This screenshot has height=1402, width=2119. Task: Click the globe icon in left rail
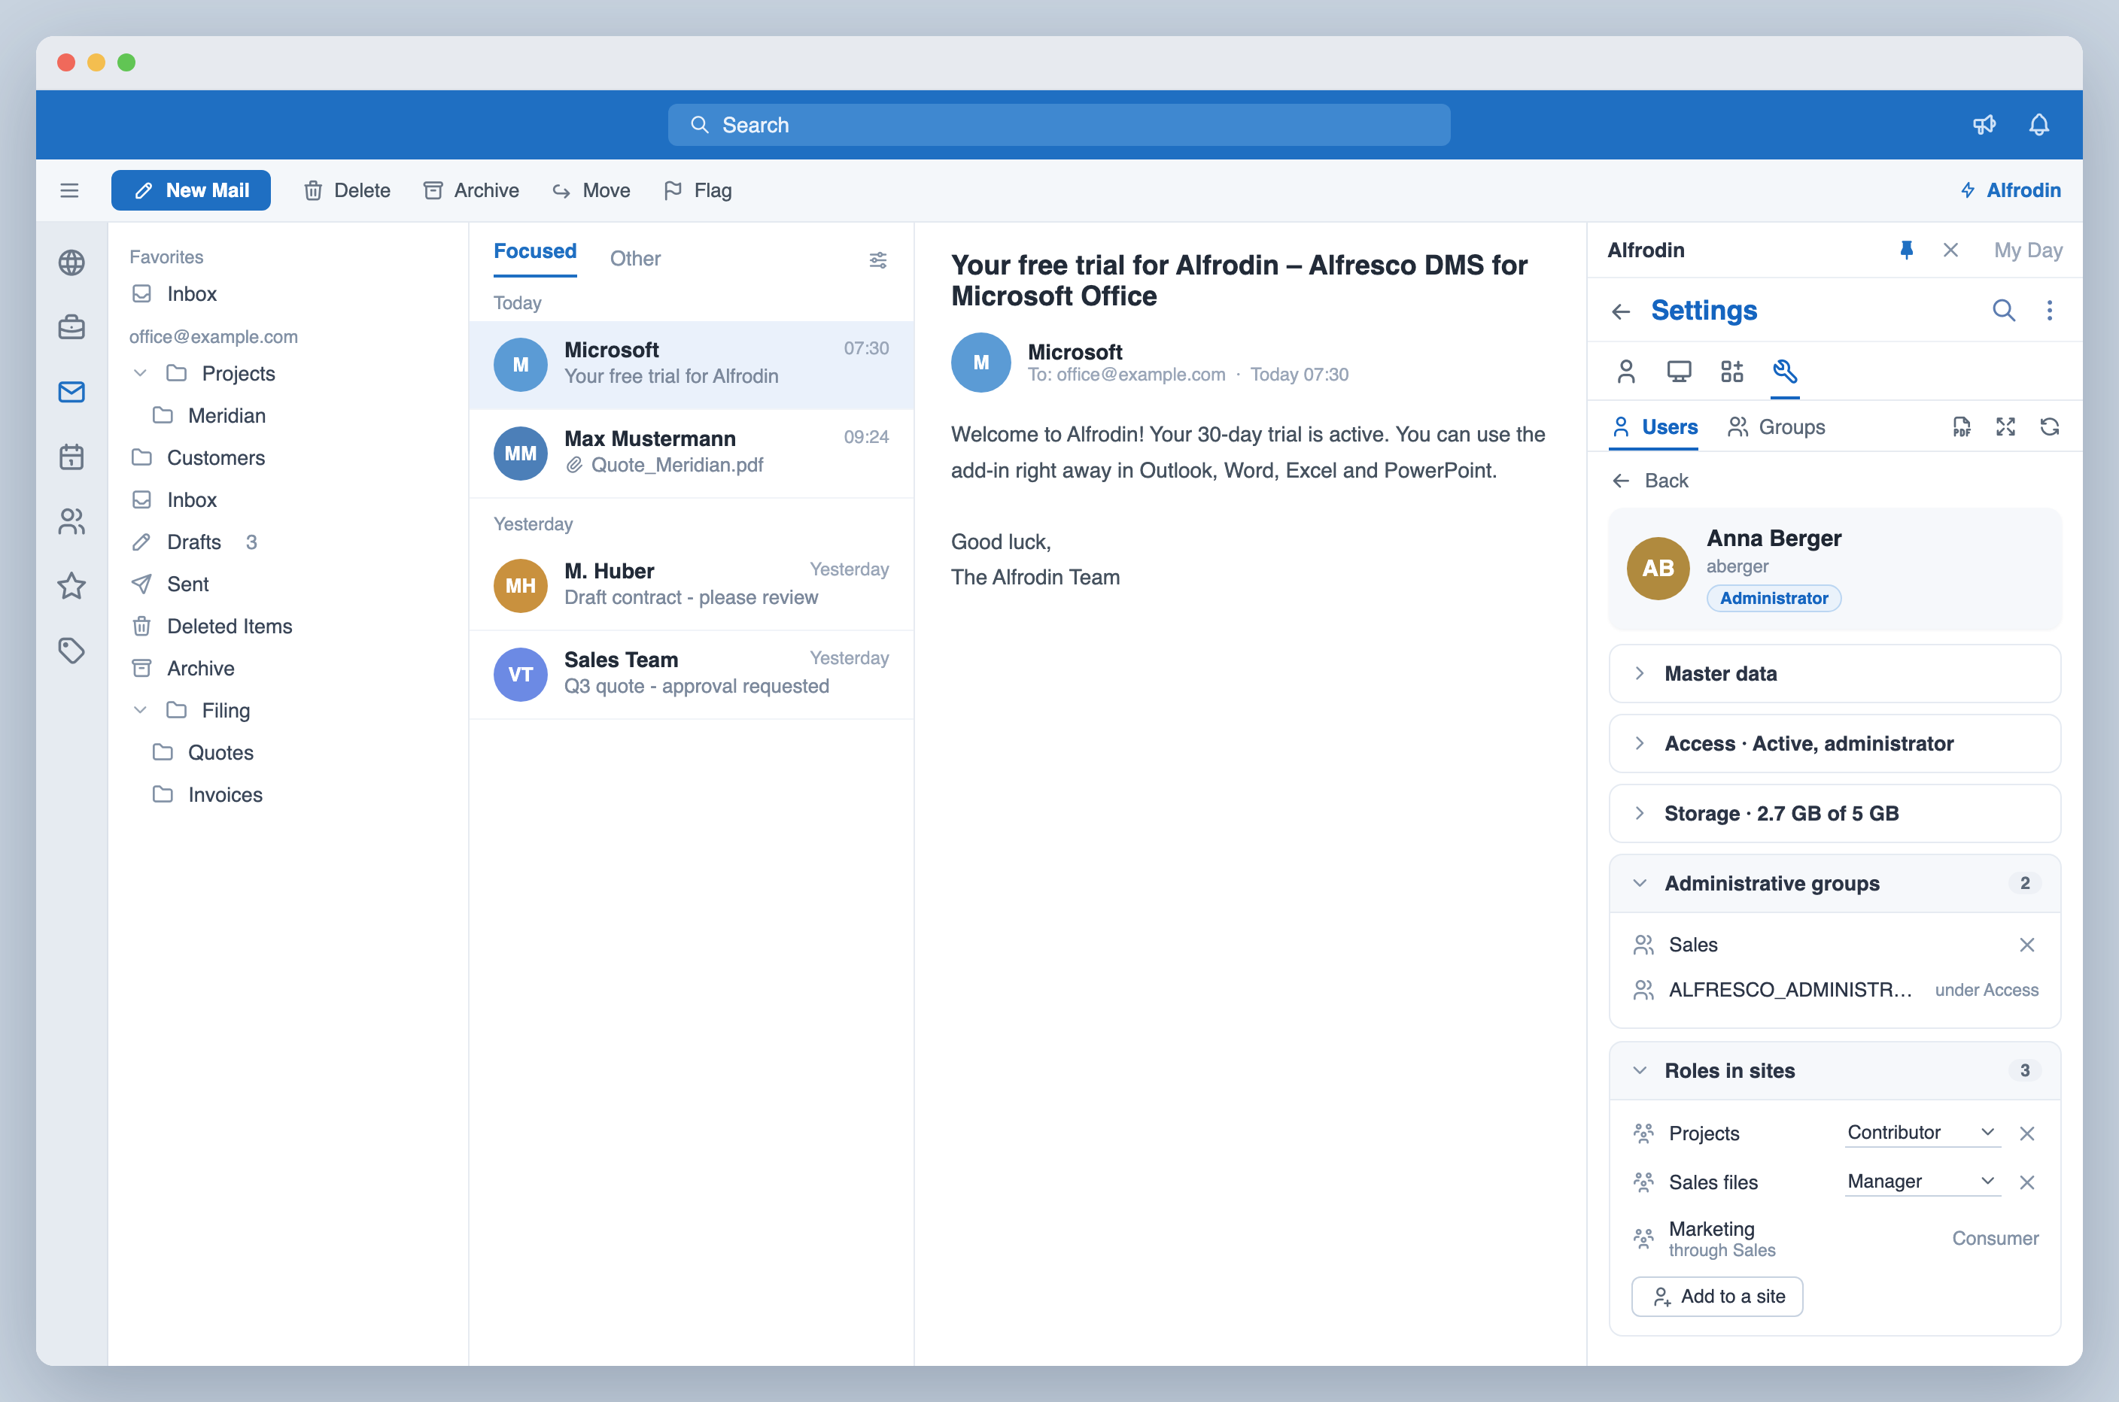(x=71, y=263)
